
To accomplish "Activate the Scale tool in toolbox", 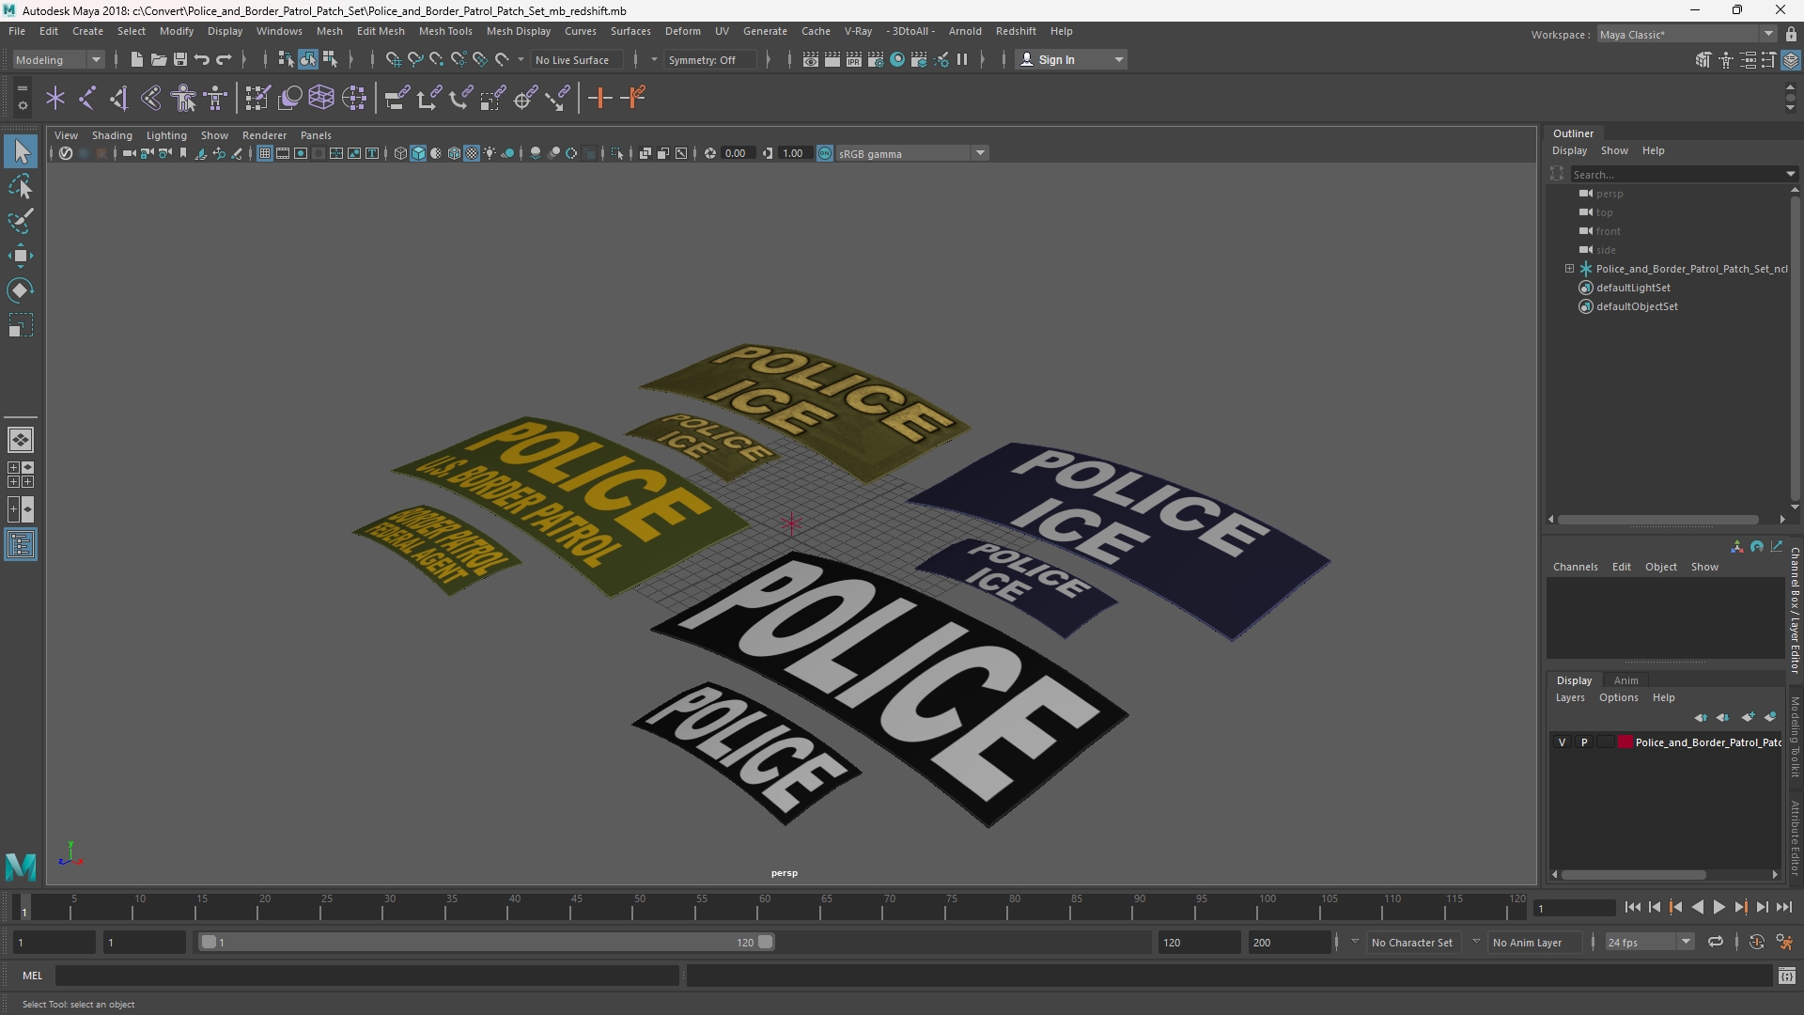I will (x=21, y=325).
